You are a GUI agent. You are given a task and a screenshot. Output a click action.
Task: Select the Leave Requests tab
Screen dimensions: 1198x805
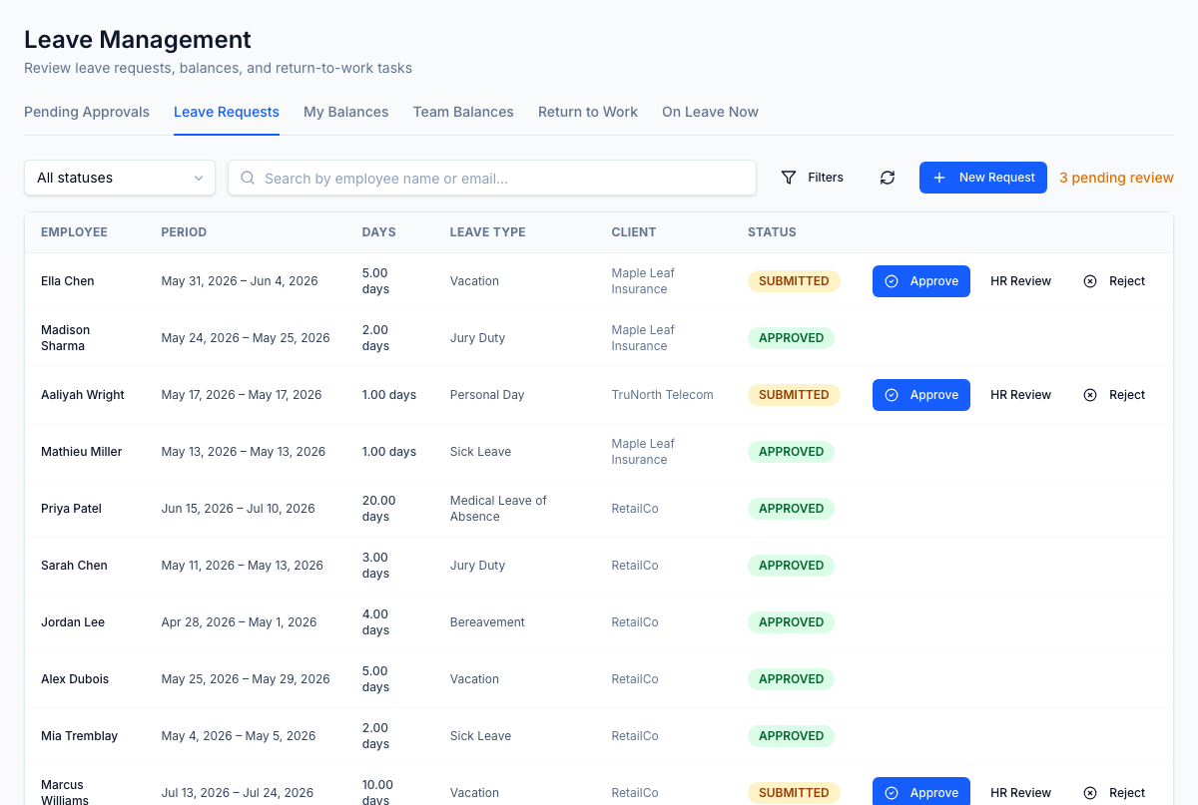pos(227,112)
